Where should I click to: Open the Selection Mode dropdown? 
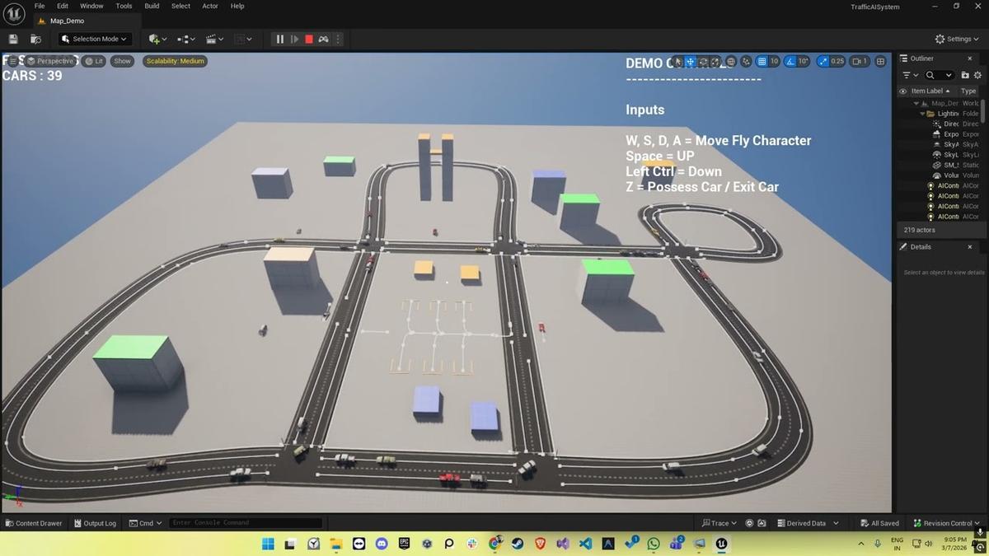coord(96,39)
